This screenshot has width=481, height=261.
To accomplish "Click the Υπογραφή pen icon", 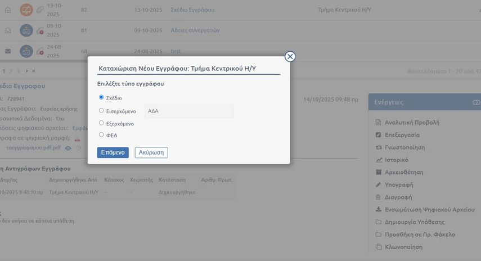I will [x=379, y=184].
